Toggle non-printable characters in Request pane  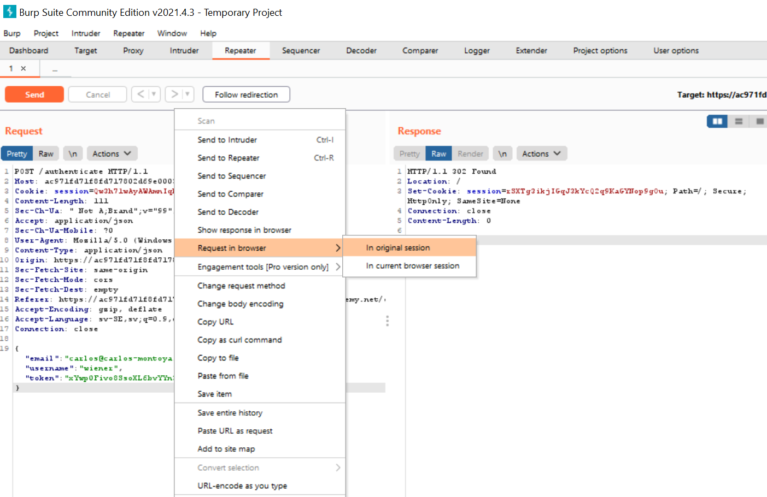click(73, 153)
